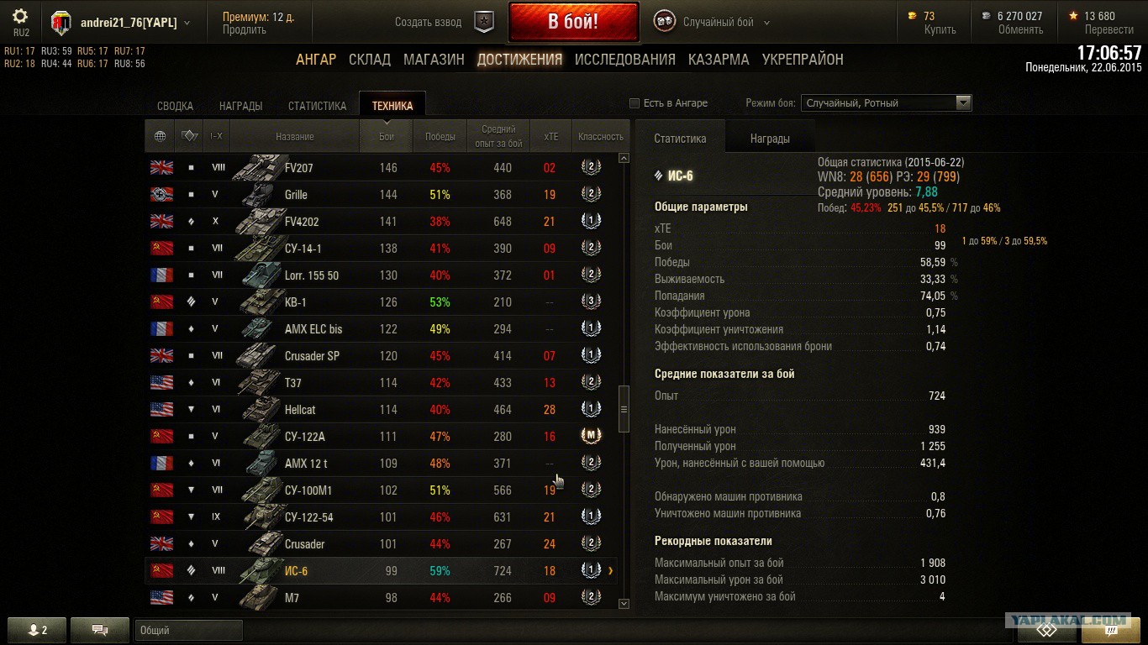Open the Режим боя dropdown
The image size is (1148, 645).
click(886, 103)
